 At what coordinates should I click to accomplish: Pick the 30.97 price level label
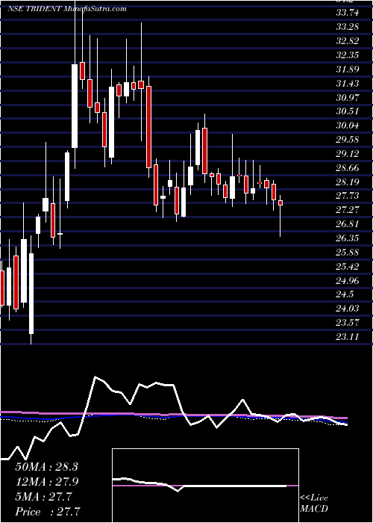348,97
